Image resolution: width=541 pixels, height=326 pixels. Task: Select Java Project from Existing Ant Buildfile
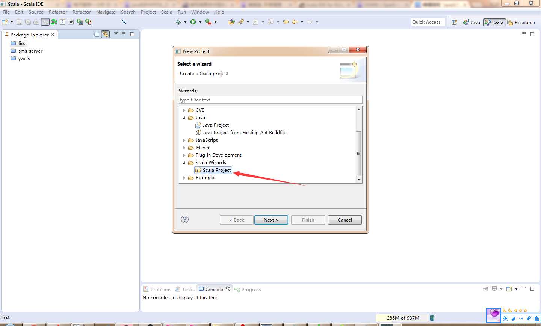tap(240, 133)
